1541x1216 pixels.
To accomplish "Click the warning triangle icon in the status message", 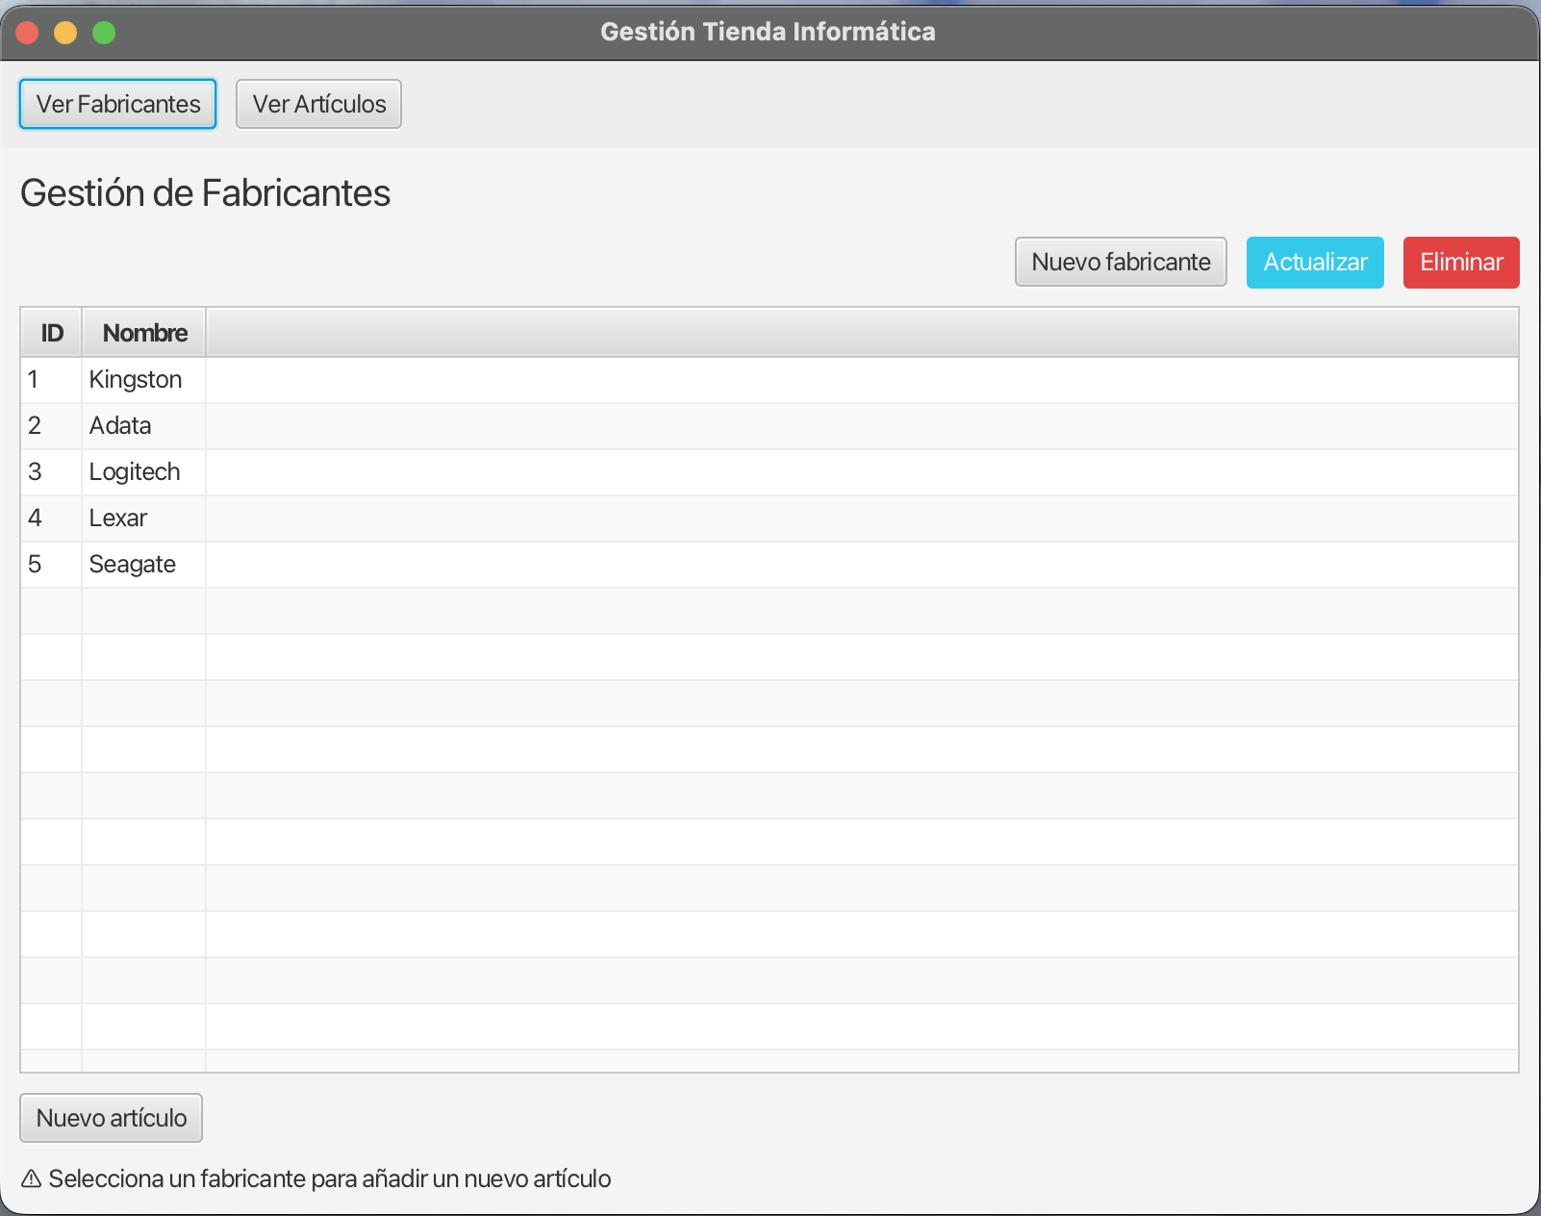I will tap(31, 1178).
